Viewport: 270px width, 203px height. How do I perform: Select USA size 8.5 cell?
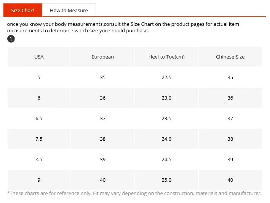(39, 160)
